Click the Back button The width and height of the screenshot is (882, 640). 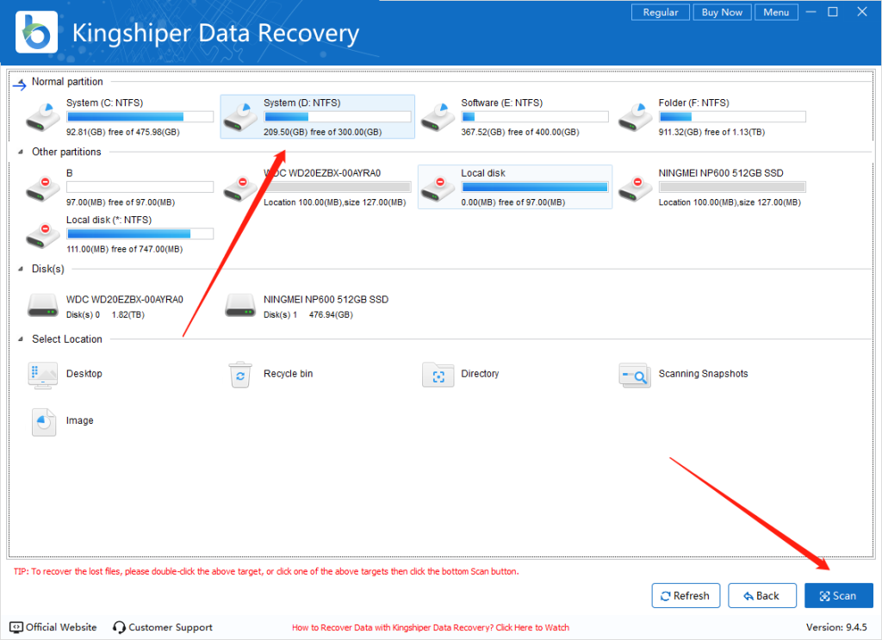(x=762, y=595)
